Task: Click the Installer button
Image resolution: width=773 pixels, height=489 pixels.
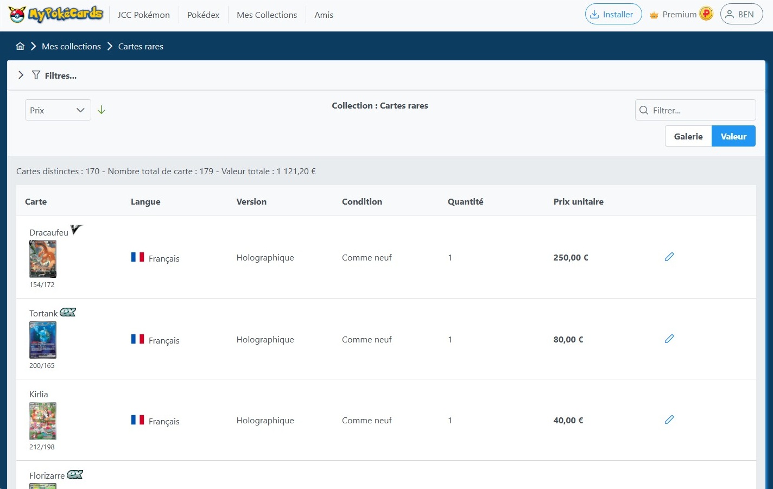Action: [613, 15]
